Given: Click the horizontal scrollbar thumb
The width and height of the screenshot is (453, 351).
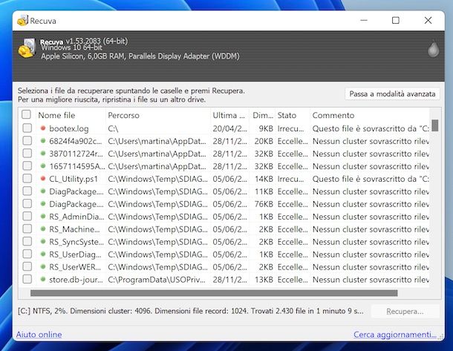Looking at the screenshot, I should tap(214, 293).
